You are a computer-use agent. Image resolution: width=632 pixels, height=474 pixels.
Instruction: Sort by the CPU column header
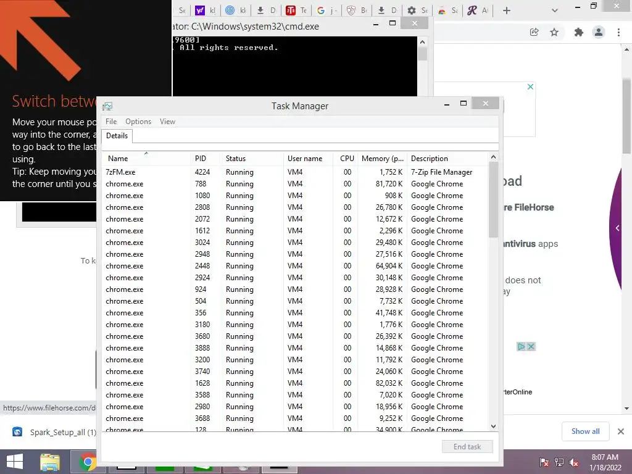point(346,159)
